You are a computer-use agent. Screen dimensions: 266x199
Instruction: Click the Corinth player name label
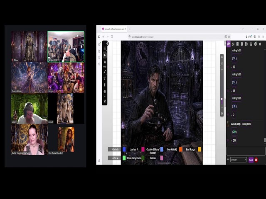[115, 149]
